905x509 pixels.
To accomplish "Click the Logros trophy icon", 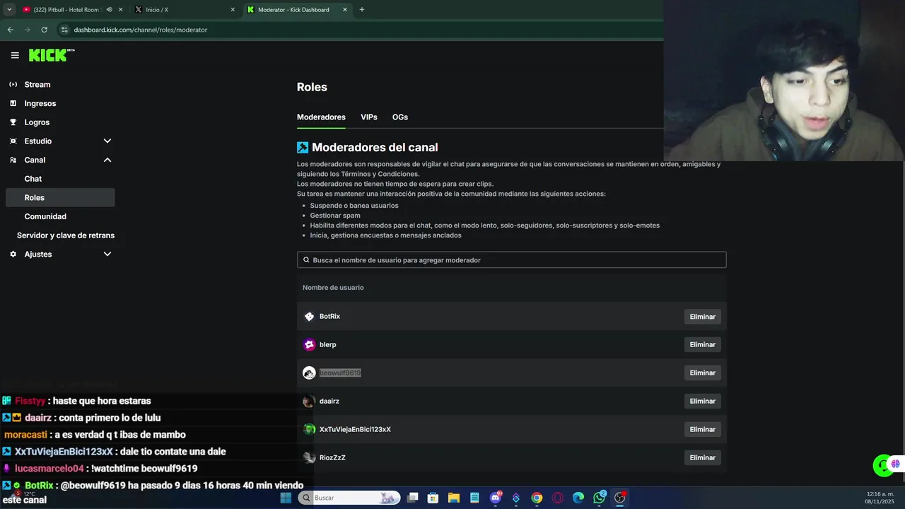I will pos(13,122).
